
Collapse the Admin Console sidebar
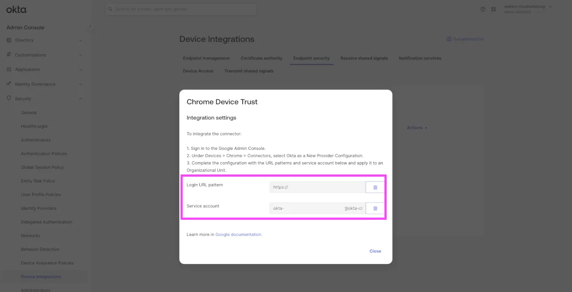(x=90, y=27)
